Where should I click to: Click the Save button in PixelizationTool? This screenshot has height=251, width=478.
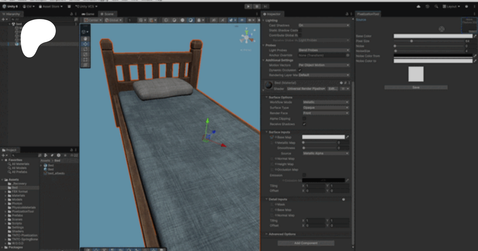coord(416,87)
